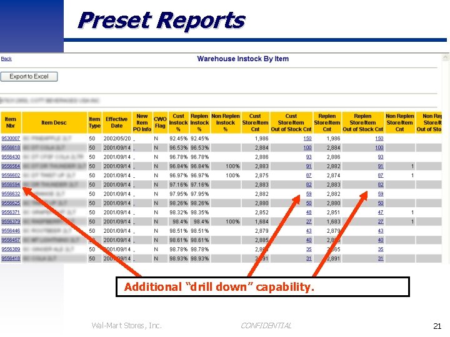Open Replen Out of Stock count 47
This screenshot has height=337, width=450.
click(381, 212)
